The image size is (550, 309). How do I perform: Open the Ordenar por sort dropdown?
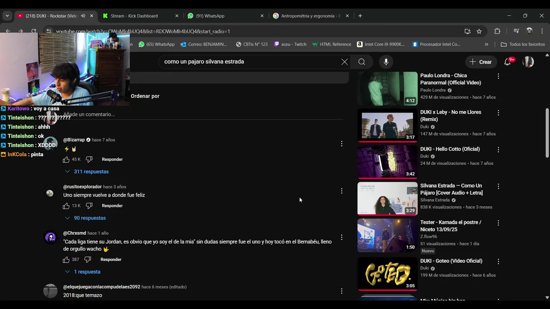coord(145,96)
